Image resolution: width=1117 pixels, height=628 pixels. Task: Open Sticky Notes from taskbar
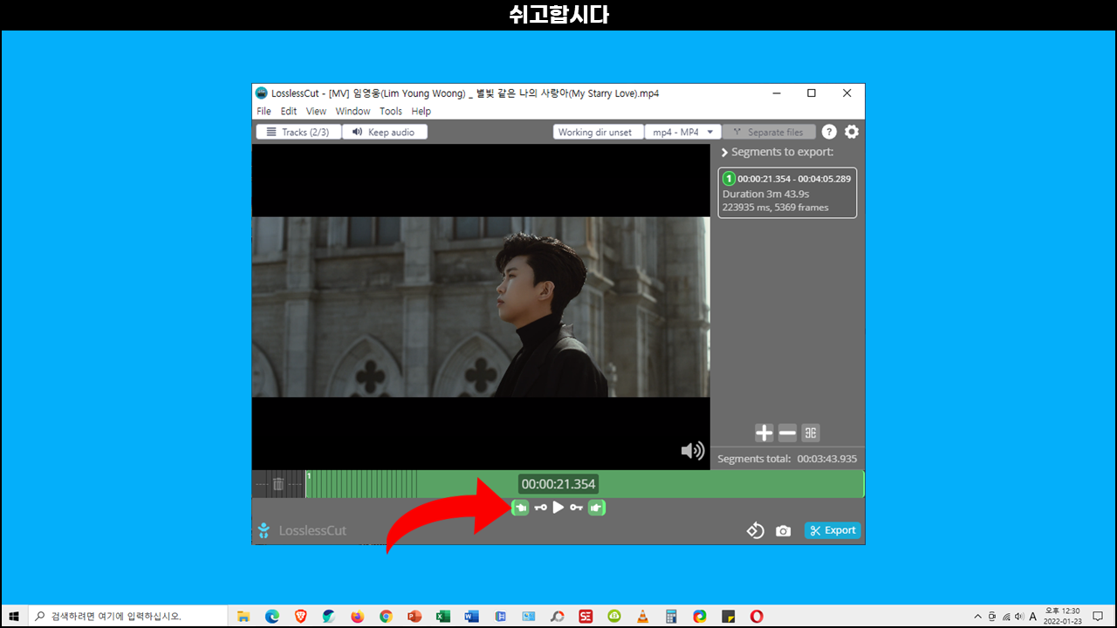[x=728, y=616]
